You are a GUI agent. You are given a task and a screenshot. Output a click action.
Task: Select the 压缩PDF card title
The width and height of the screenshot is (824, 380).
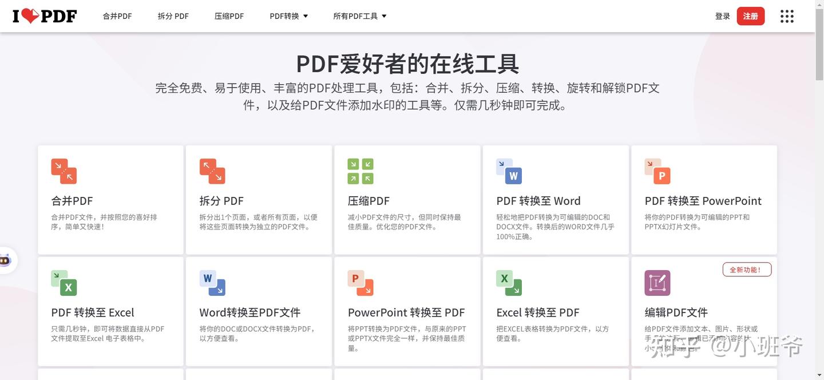pos(369,201)
